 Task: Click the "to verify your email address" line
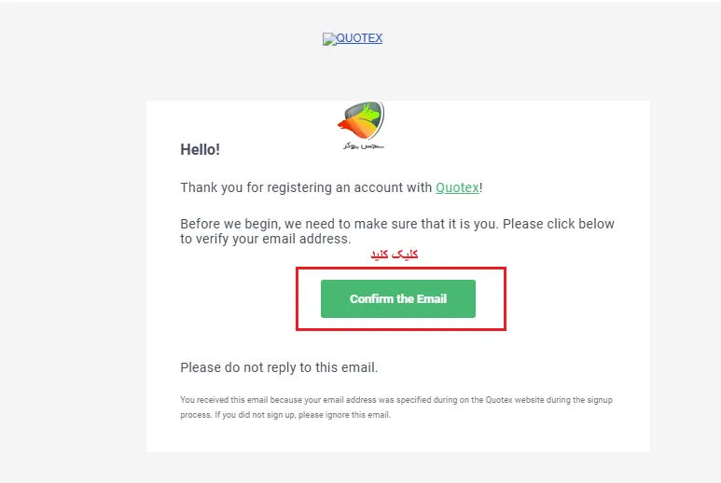point(265,239)
